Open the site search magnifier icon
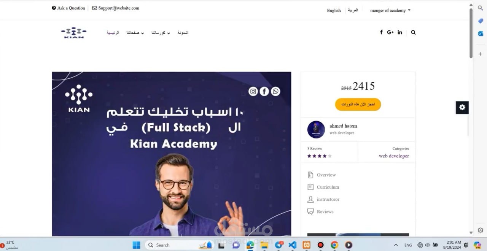Viewport: 487px width, 251px height. tap(414, 32)
